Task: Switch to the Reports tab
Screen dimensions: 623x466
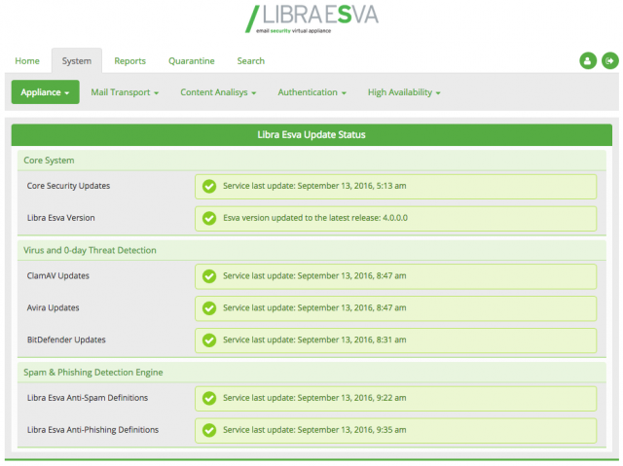Action: (129, 61)
